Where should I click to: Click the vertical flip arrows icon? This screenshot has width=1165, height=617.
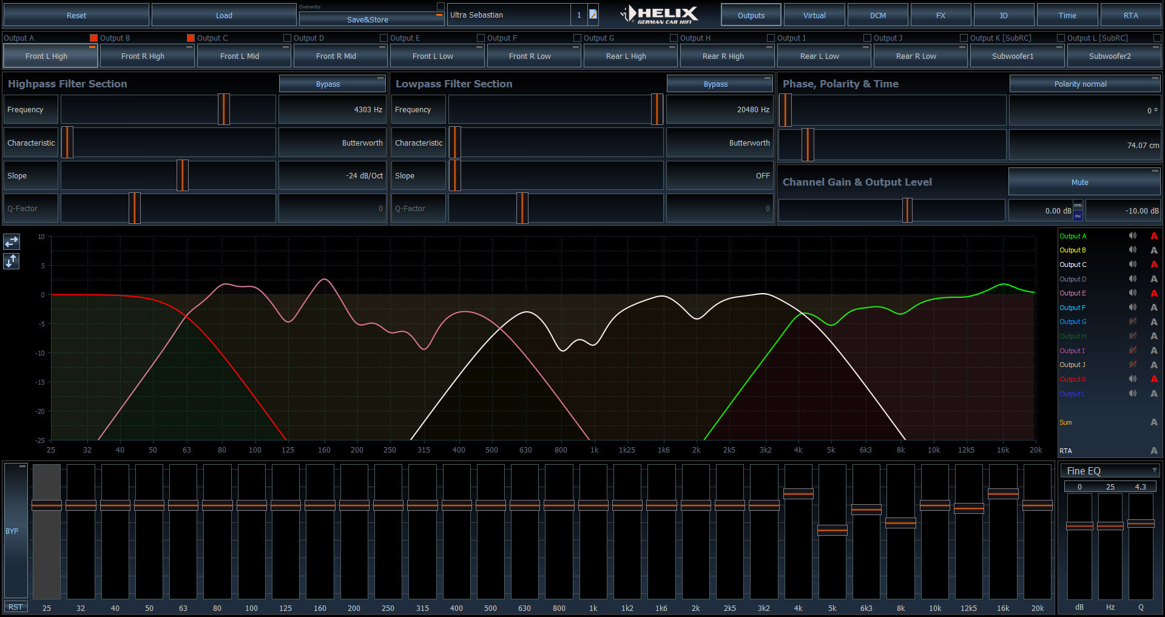pyautogui.click(x=11, y=261)
